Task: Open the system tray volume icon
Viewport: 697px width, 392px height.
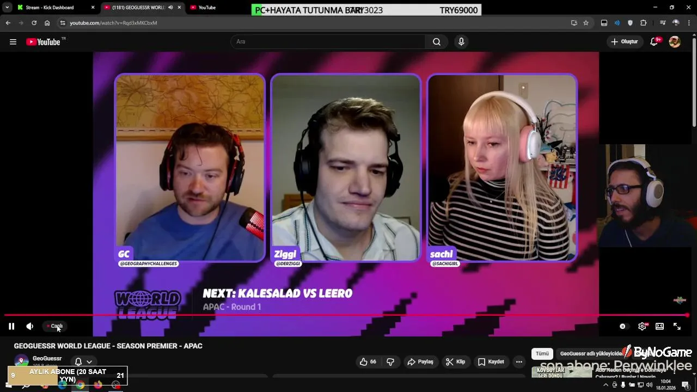Action: (650, 385)
